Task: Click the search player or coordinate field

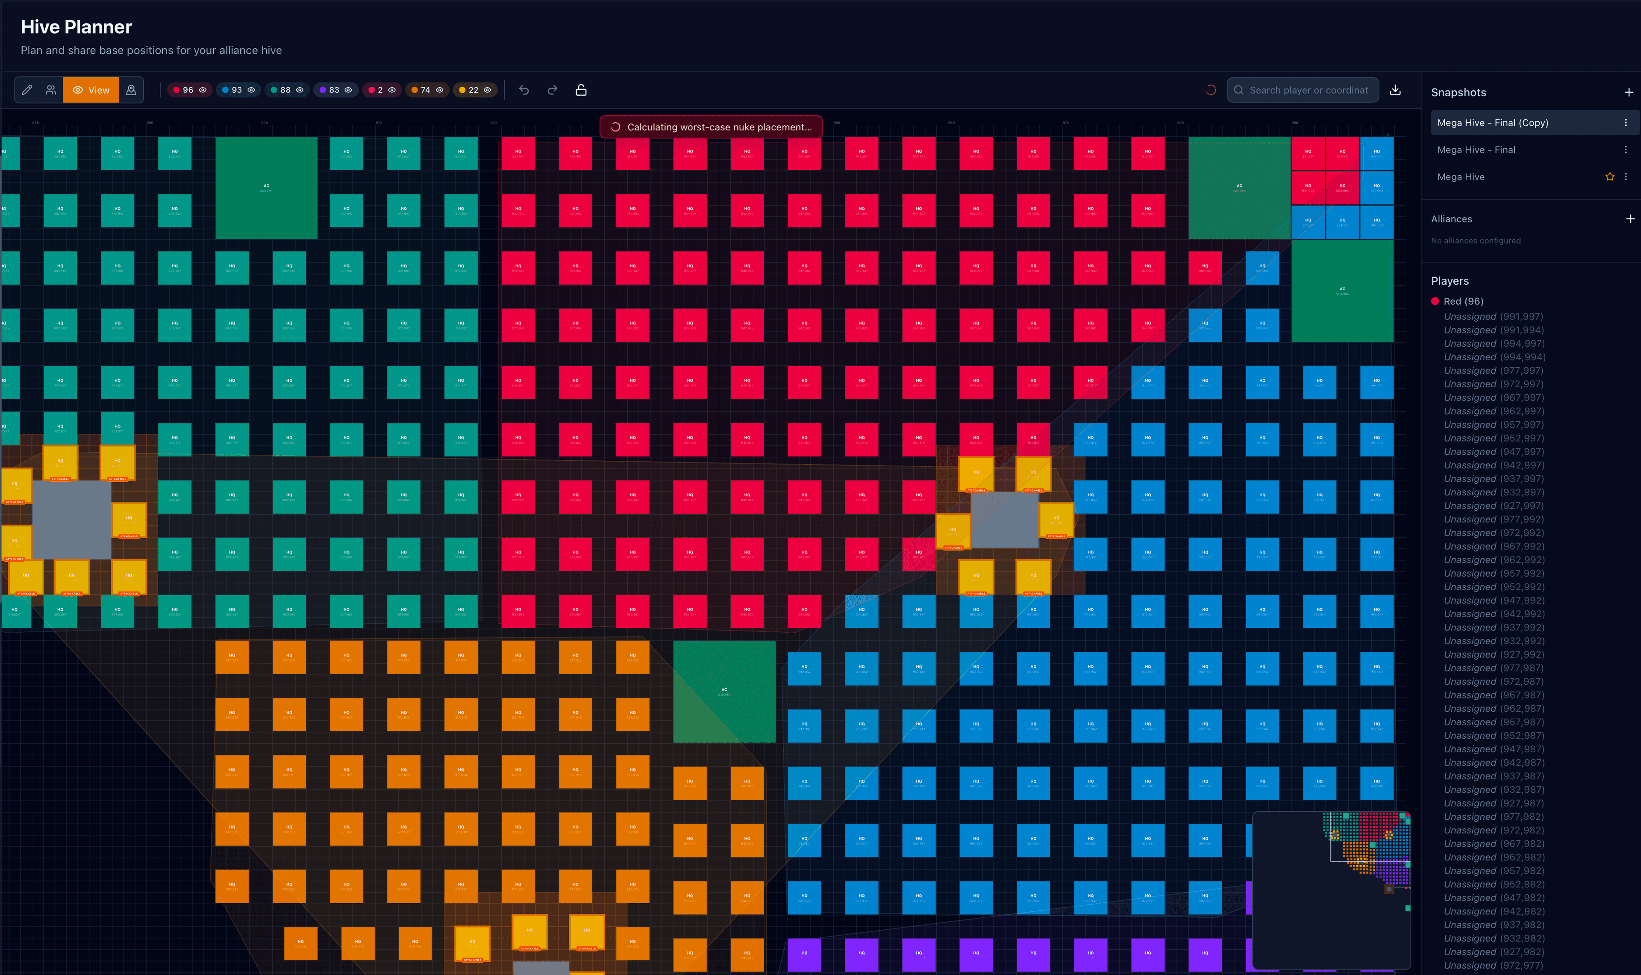Action: pos(1303,90)
